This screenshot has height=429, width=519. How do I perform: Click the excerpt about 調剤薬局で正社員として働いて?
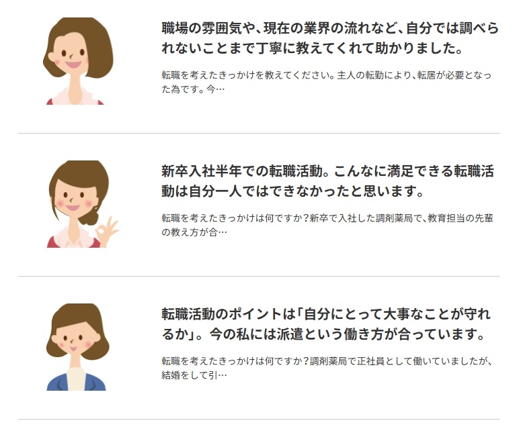point(327,368)
